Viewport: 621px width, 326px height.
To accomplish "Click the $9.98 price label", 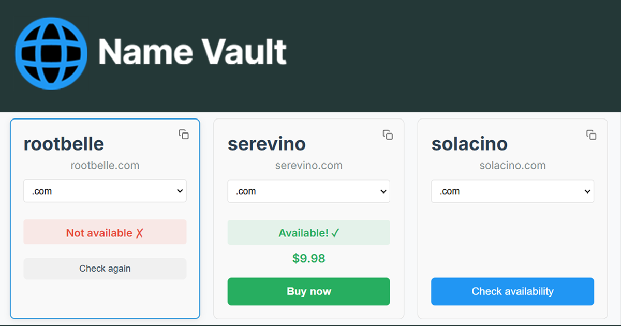I will pos(308,259).
